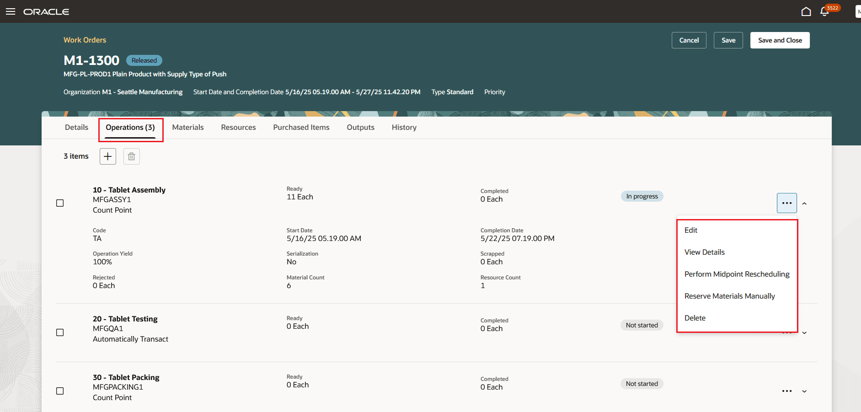The width and height of the screenshot is (861, 412).
Task: Click the Released status badge
Action: (x=144, y=60)
